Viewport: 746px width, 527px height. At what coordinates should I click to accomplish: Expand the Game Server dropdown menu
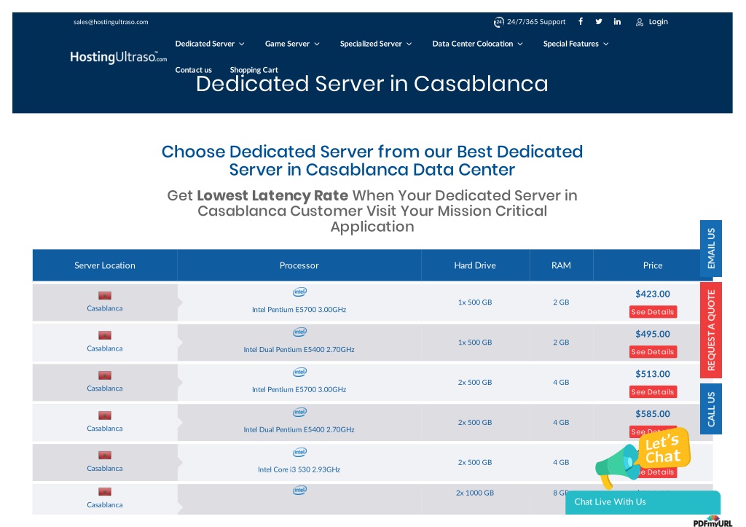tap(292, 44)
